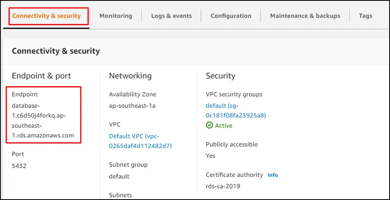Click the green Active checkmark icon

(x=209, y=125)
